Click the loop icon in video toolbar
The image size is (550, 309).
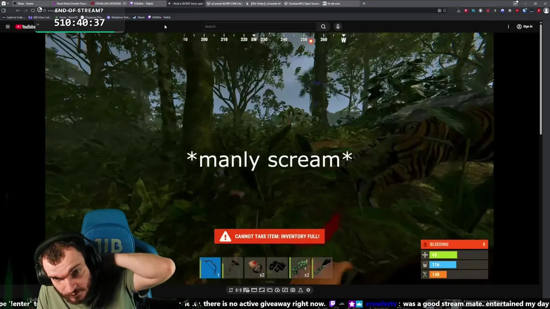pyautogui.click(x=231, y=290)
